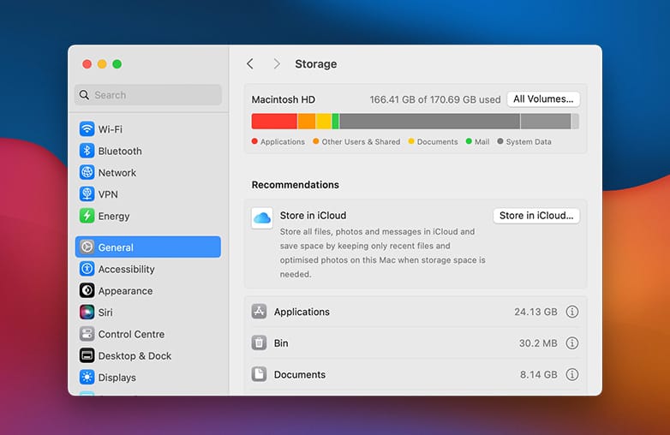
Task: Click the grey System Data segment
Action: tap(429, 122)
